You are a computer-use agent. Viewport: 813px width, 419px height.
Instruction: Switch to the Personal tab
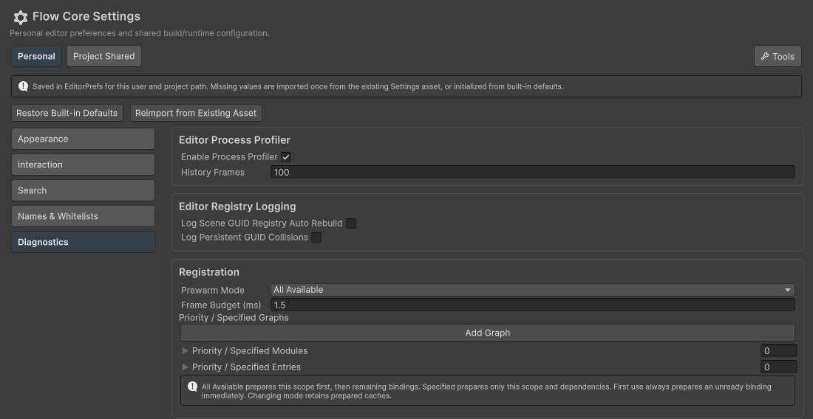pos(36,56)
